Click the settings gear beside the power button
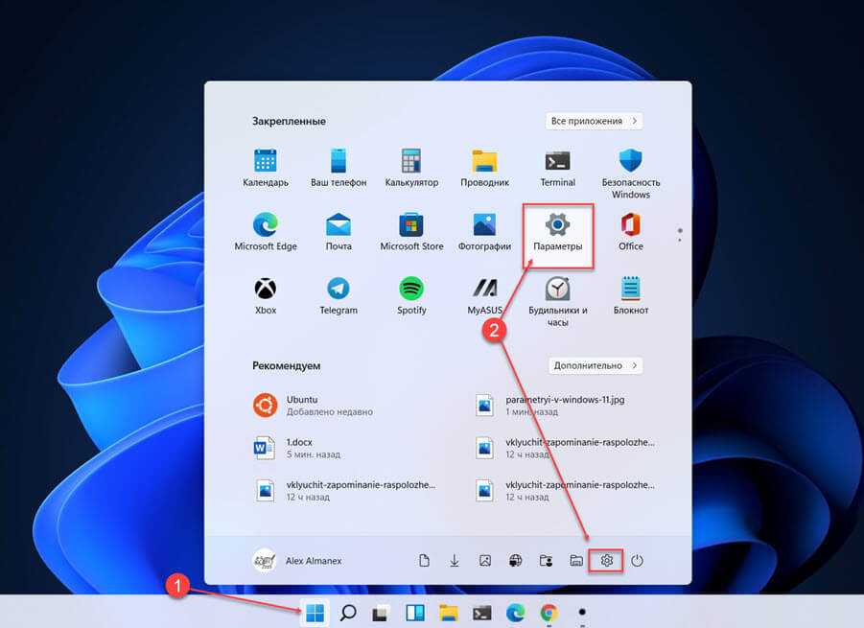864x628 pixels. tap(606, 561)
